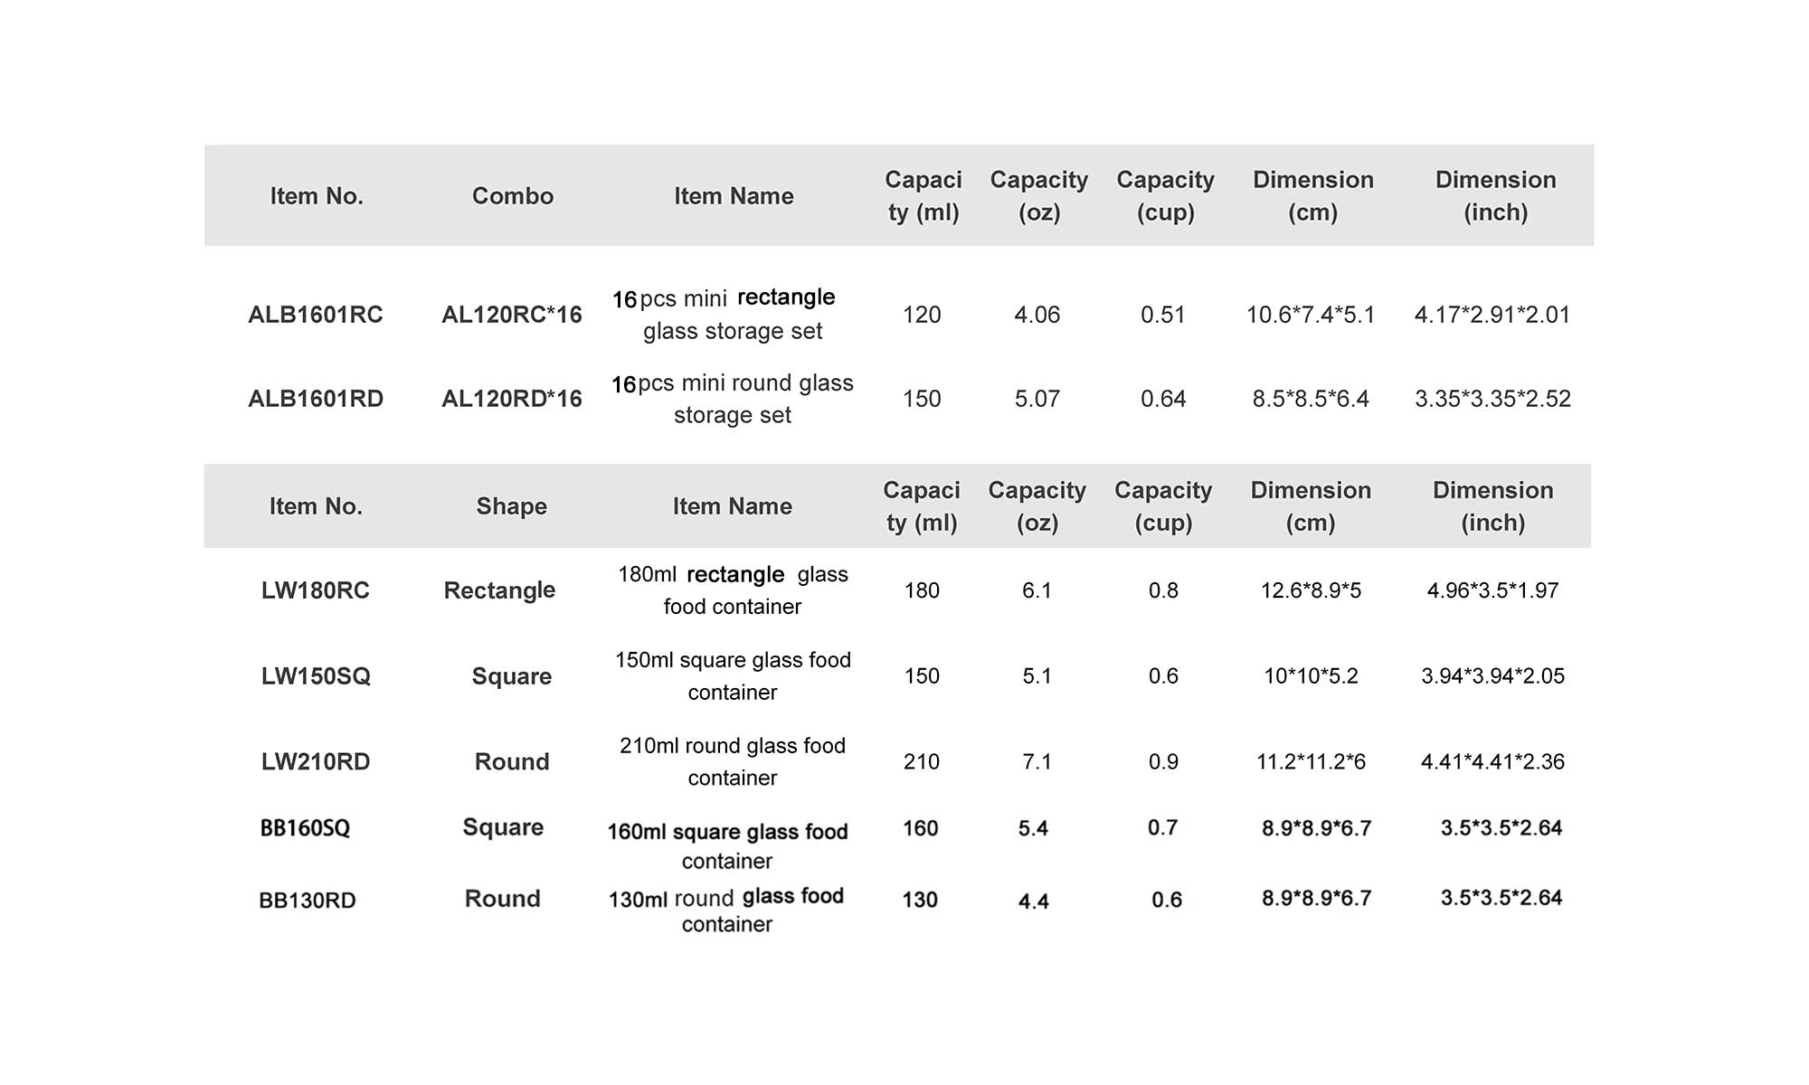
Task: Click the 5.07 oz capacity value
Action: [x=1037, y=399]
